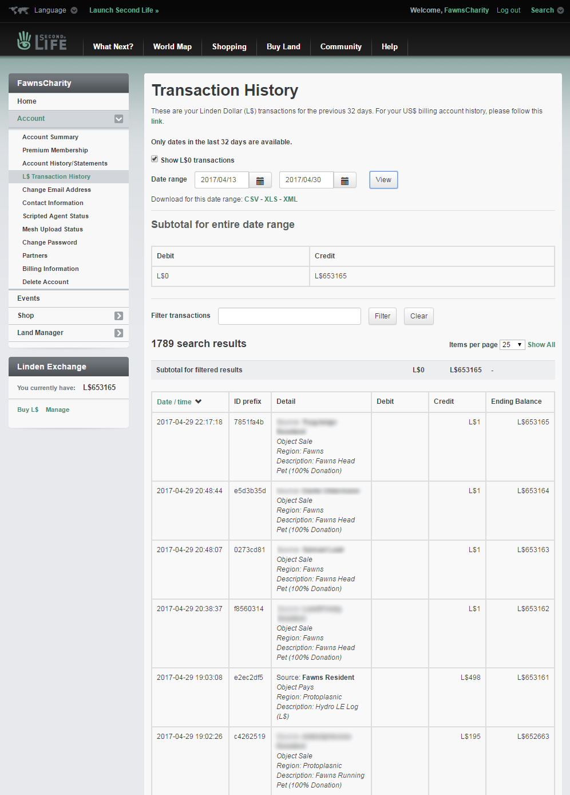Open the Community menu
Screen dimensions: 570x795
pos(341,47)
